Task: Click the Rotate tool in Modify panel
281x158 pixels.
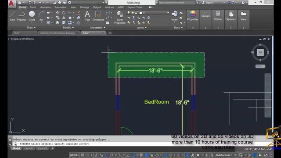Action: click(64, 13)
